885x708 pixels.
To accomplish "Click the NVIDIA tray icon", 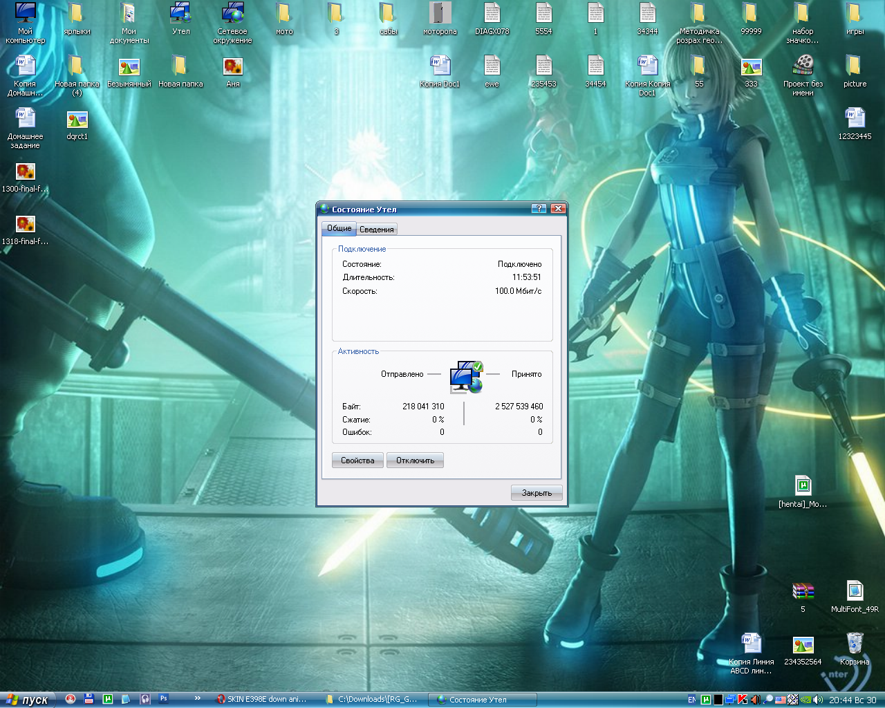I will pyautogui.click(x=805, y=700).
